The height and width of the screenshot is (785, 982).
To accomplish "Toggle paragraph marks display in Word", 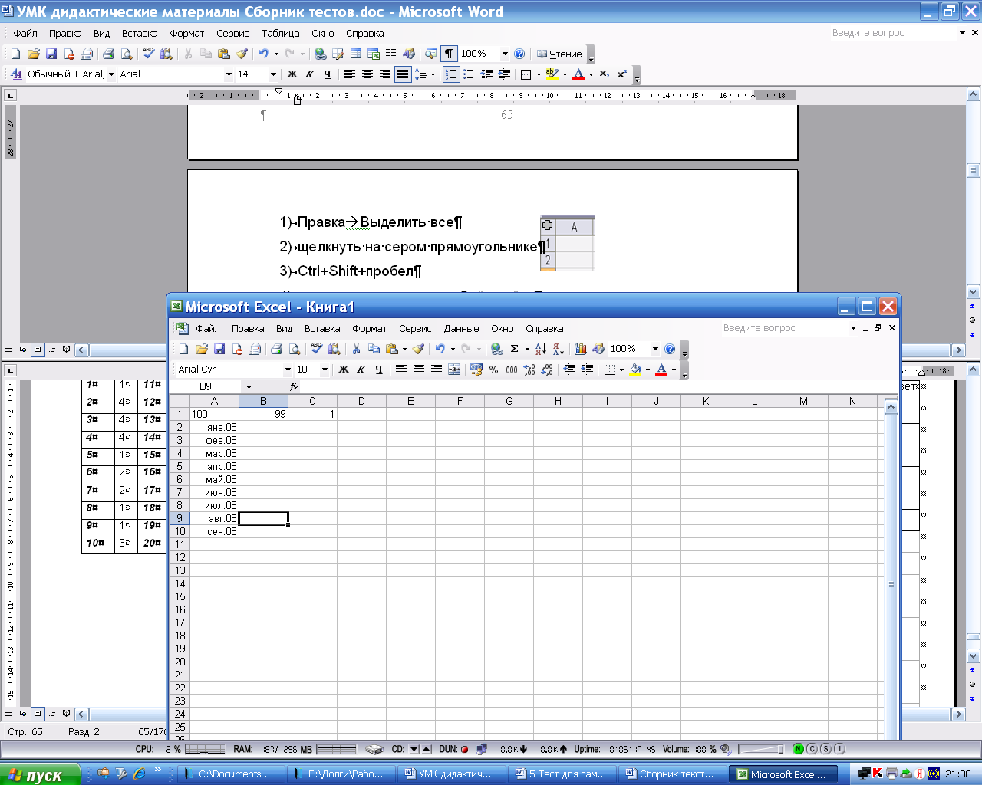I will pos(449,54).
